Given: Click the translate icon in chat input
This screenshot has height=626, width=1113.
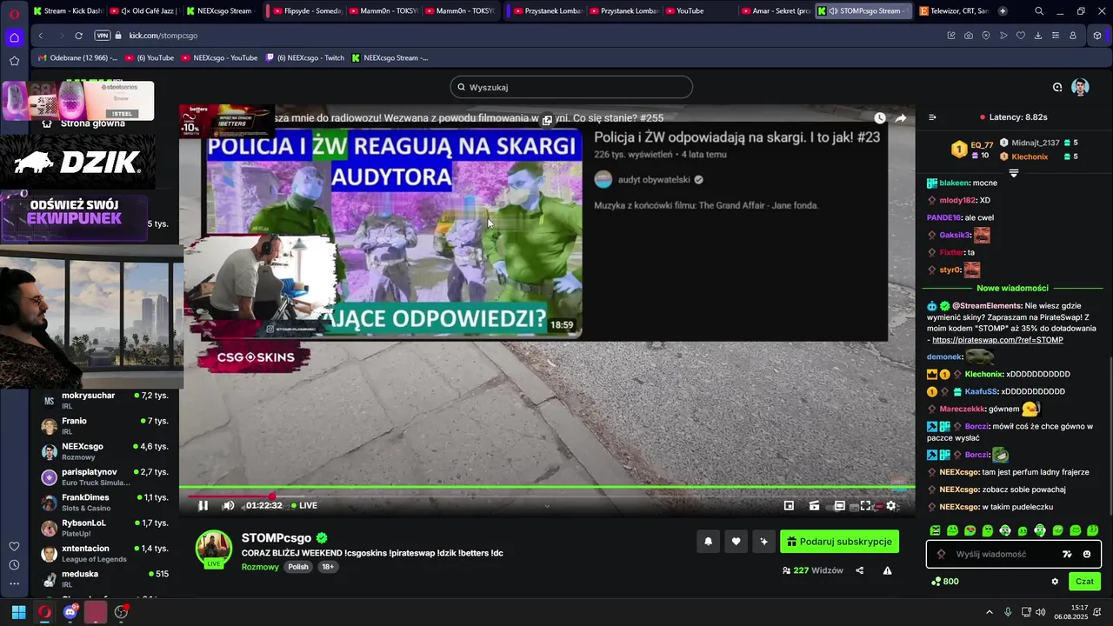Looking at the screenshot, I should pyautogui.click(x=1067, y=554).
